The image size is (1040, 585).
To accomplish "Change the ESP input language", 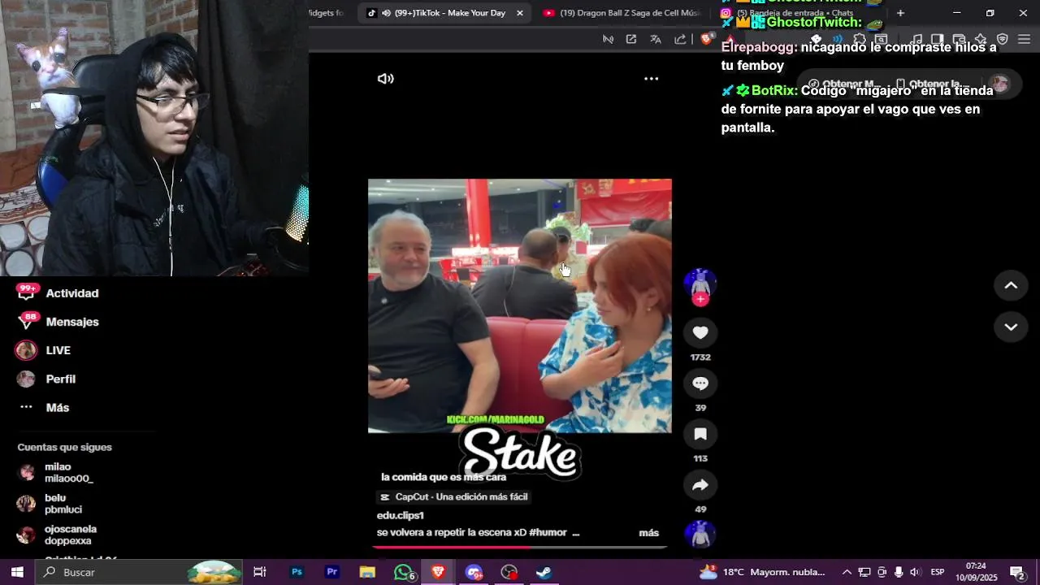I will pos(937,572).
